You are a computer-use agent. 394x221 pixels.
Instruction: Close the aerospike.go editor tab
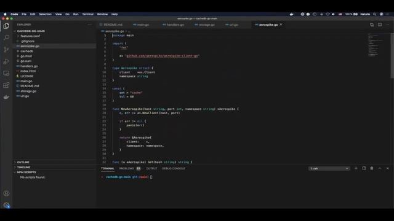pos(281,25)
